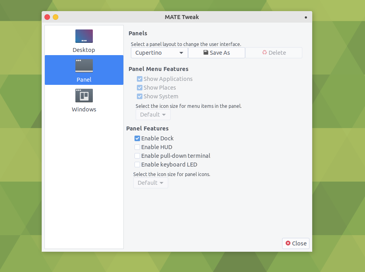Switch to the Desktop tab label
The height and width of the screenshot is (272, 365).
click(x=84, y=50)
